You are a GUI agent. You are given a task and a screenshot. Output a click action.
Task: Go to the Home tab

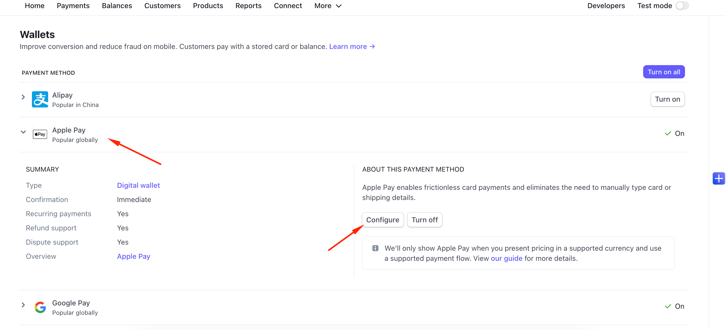tap(35, 6)
